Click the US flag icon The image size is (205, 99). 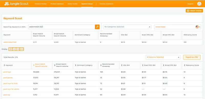click(x=197, y=27)
